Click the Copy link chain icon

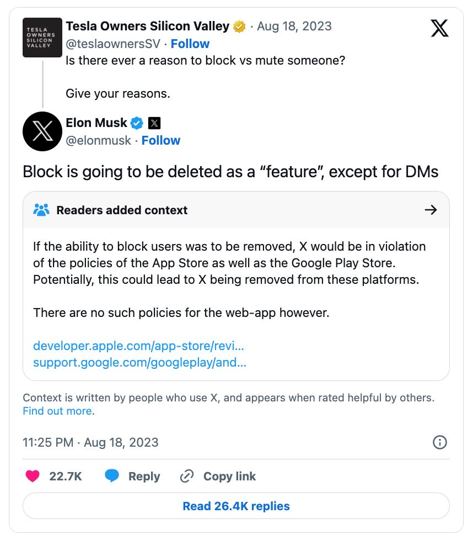click(x=188, y=476)
